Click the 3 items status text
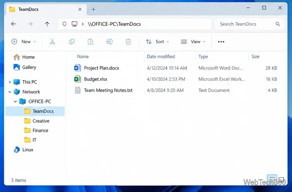This screenshot has width=292, height=192. 19,180
